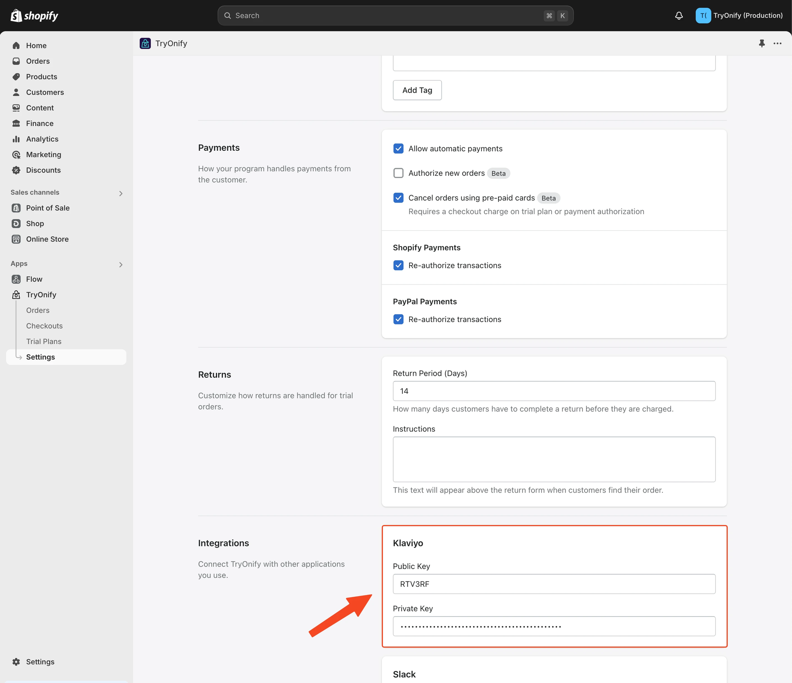Click the Home icon in sidebar
The height and width of the screenshot is (683, 792).
[16, 46]
